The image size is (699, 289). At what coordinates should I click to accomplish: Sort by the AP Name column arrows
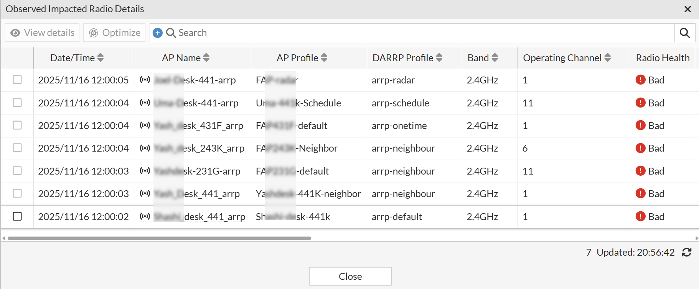tap(206, 58)
